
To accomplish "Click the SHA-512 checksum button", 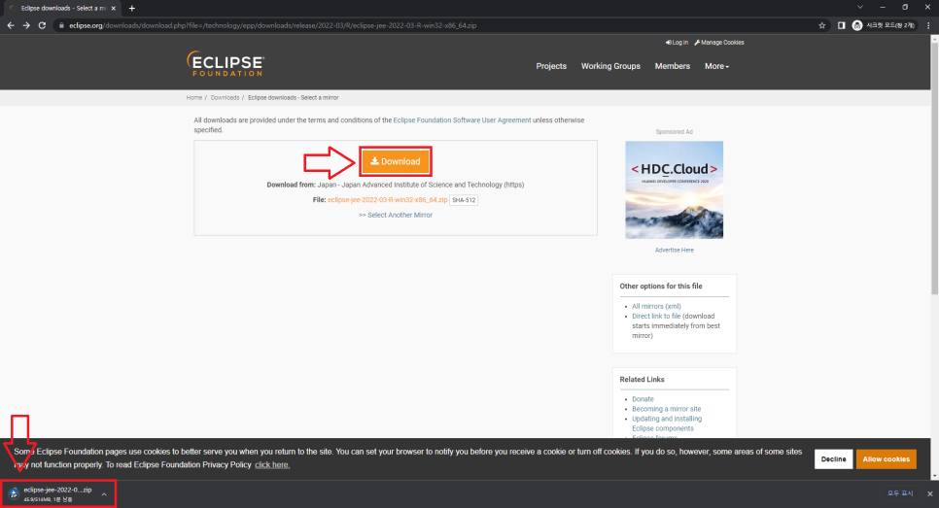I will [464, 200].
